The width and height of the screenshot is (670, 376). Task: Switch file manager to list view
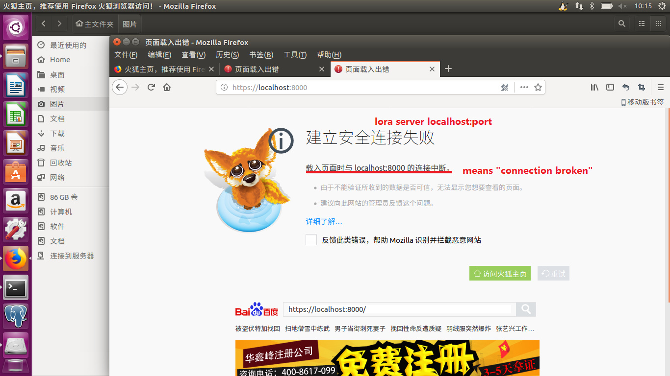[x=642, y=23]
